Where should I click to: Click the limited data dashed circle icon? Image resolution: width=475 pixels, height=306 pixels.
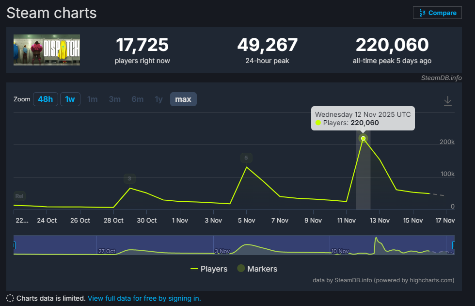coord(10,298)
